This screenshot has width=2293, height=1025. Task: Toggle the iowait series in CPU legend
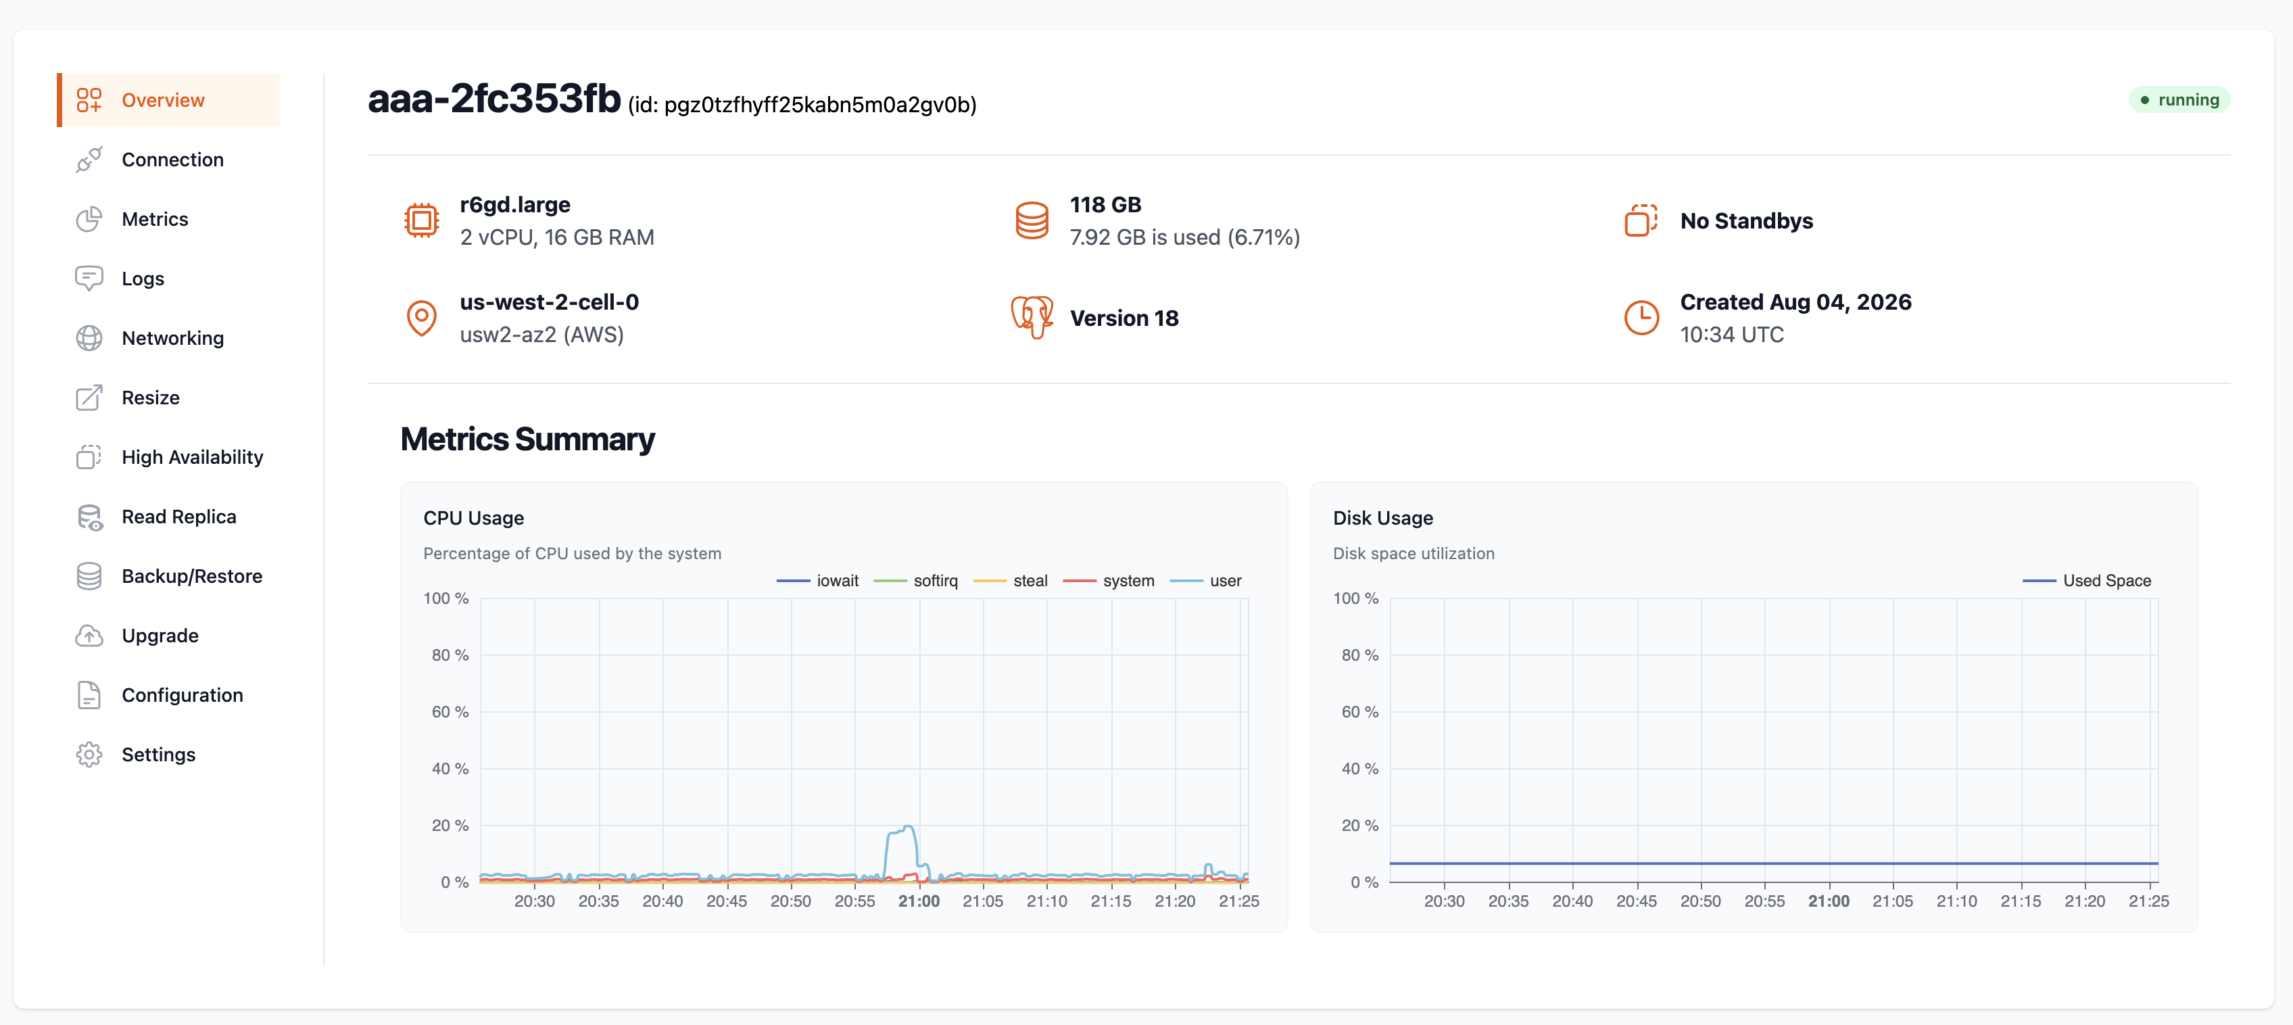(x=817, y=581)
